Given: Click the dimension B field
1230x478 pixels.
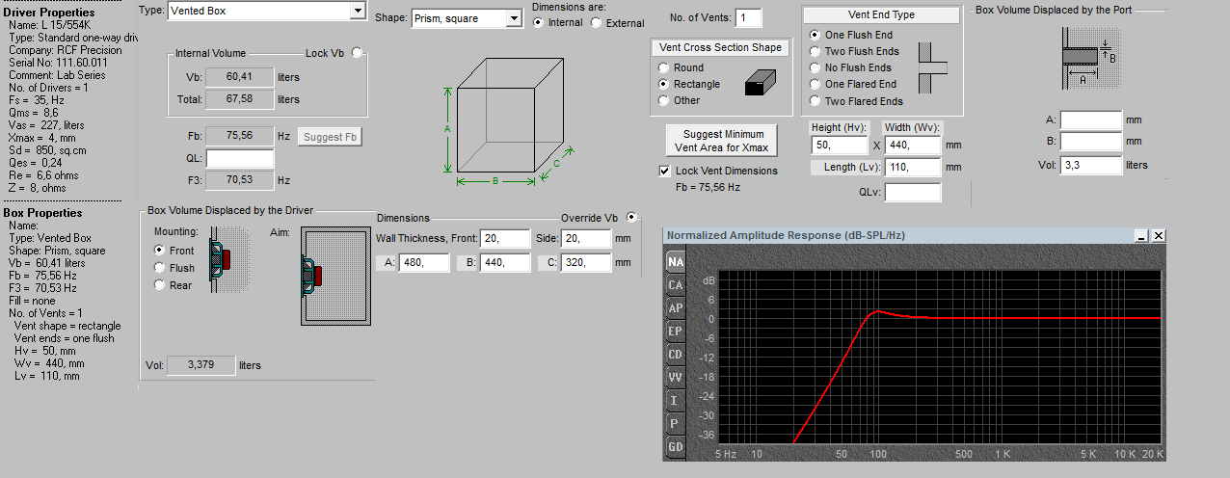Looking at the screenshot, I should (505, 262).
